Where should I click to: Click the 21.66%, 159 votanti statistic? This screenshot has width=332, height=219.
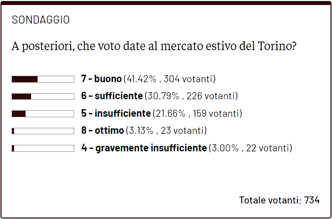pos(198,114)
